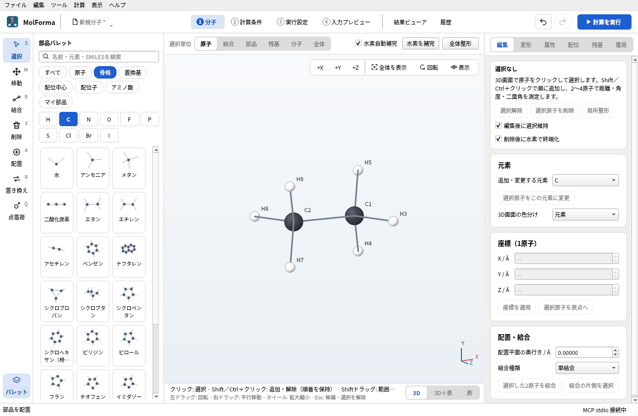The height and width of the screenshot is (416, 638).
Task: Switch to 3D+表 view mode
Action: click(443, 393)
